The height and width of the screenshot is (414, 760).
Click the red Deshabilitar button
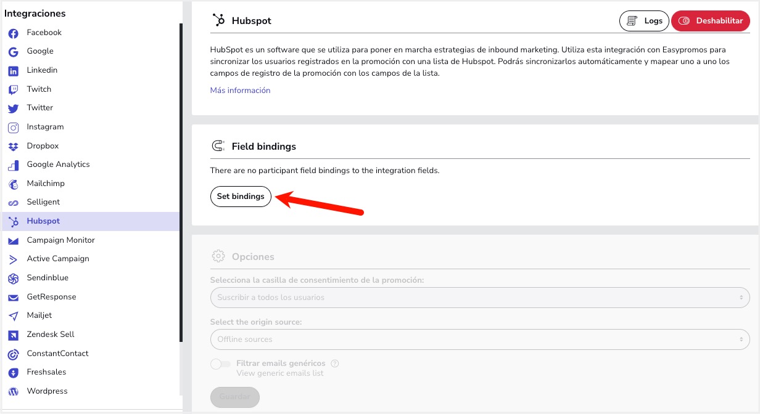pyautogui.click(x=711, y=21)
